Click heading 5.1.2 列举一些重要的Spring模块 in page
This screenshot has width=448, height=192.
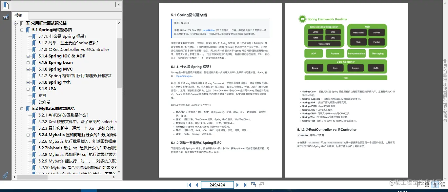196,143
